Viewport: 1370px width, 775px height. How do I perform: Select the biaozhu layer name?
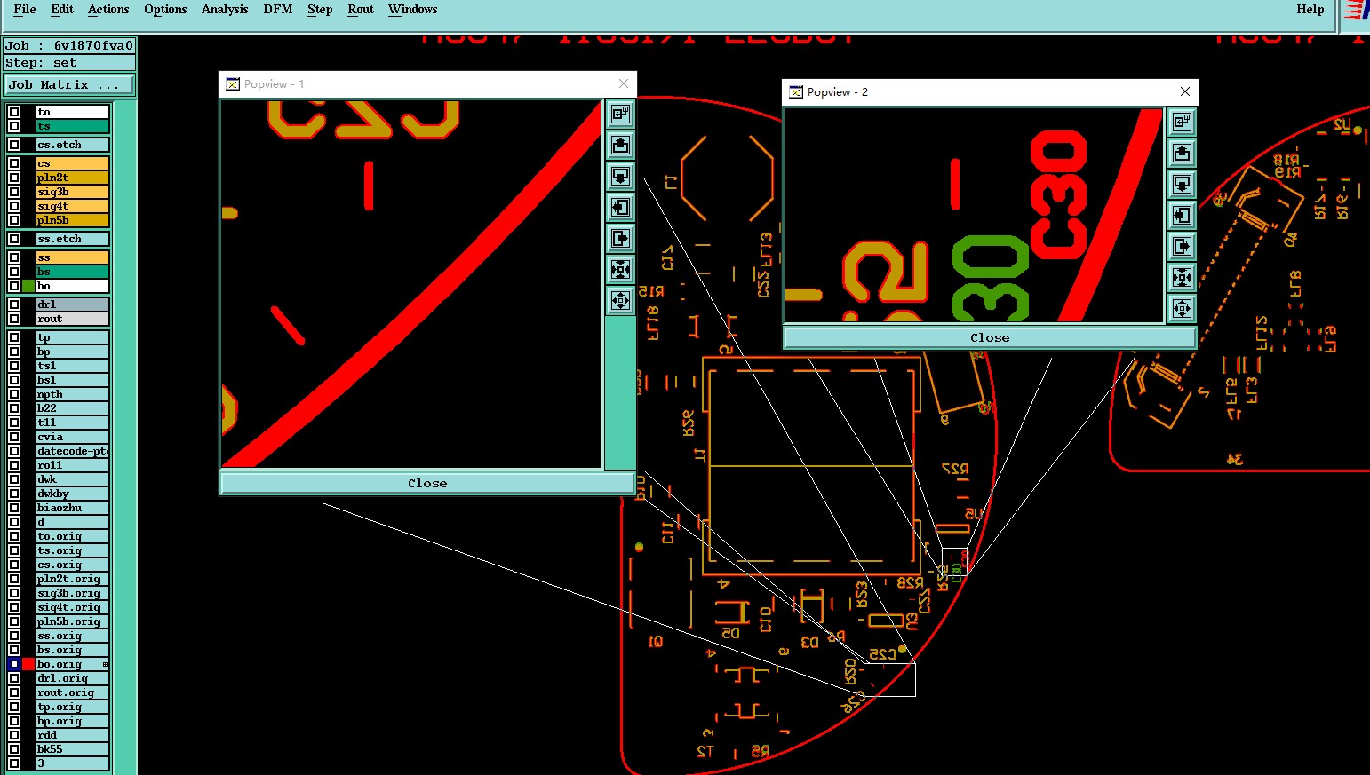pos(73,508)
